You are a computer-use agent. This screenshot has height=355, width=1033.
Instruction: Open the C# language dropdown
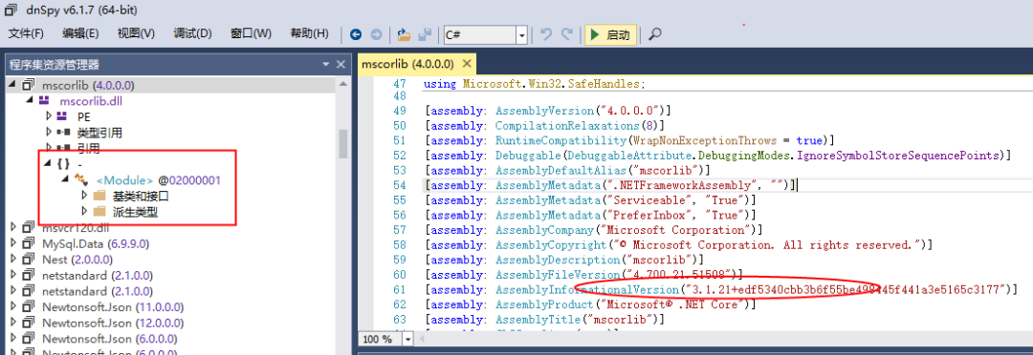pos(522,35)
